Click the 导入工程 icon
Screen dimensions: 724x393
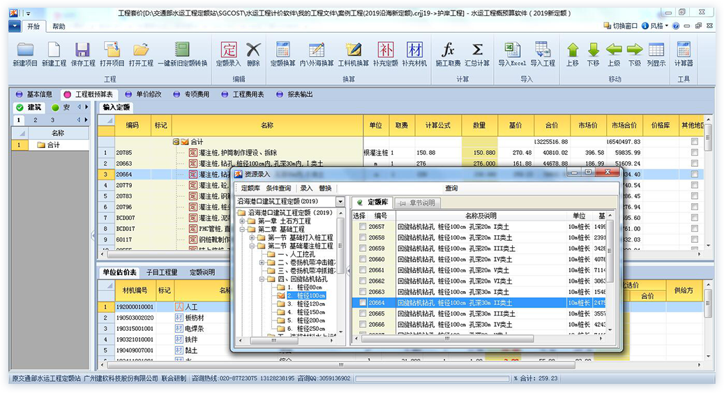pos(543,50)
